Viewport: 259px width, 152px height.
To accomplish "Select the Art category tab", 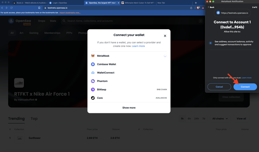I will coord(21,33).
